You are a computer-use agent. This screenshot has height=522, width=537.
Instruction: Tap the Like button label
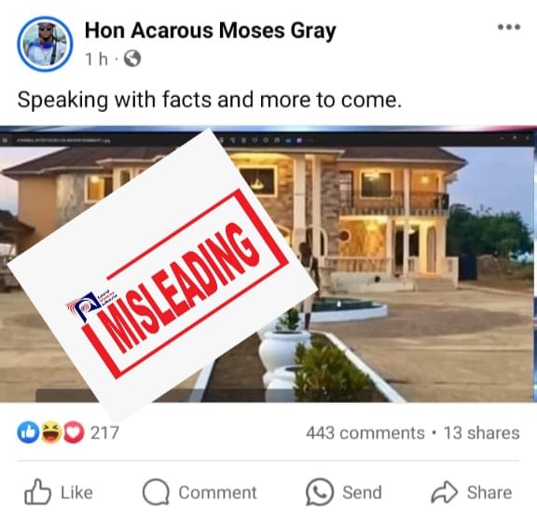[76, 492]
